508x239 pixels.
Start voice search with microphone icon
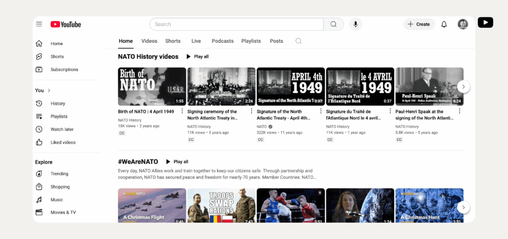(355, 24)
